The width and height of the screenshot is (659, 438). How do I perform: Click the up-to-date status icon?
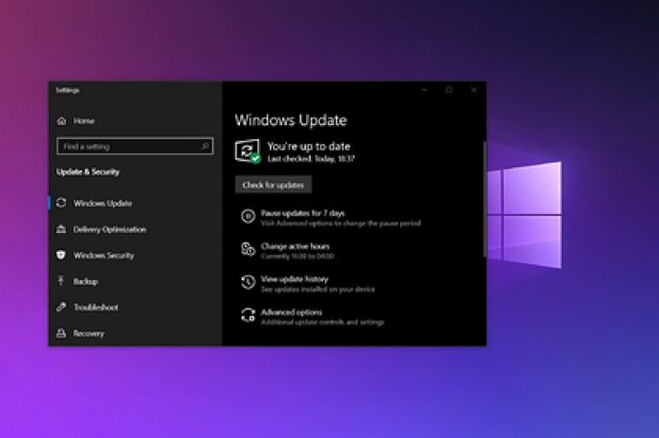pyautogui.click(x=248, y=151)
